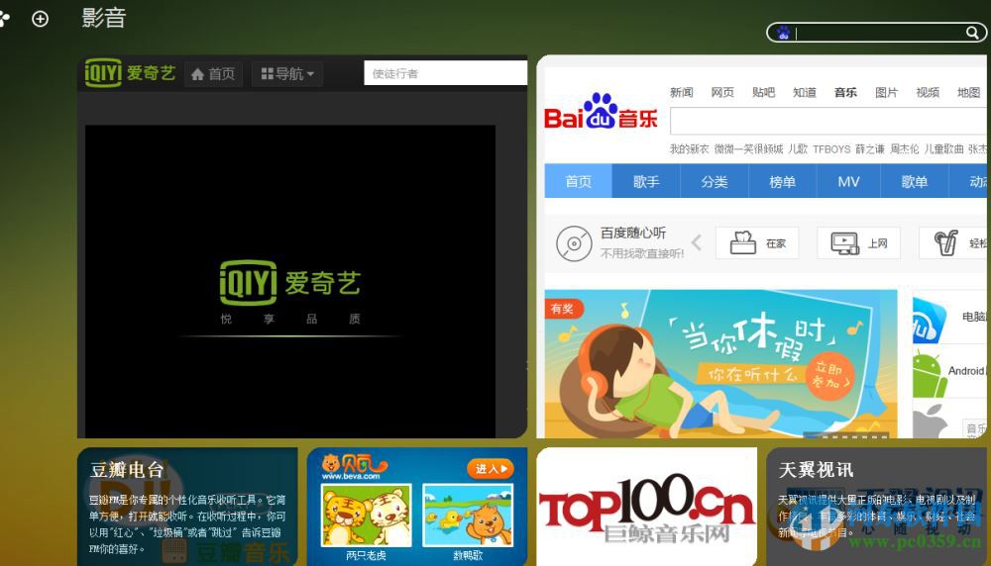Select the 歌手 tab
Image resolution: width=991 pixels, height=566 pixels.
tap(646, 182)
